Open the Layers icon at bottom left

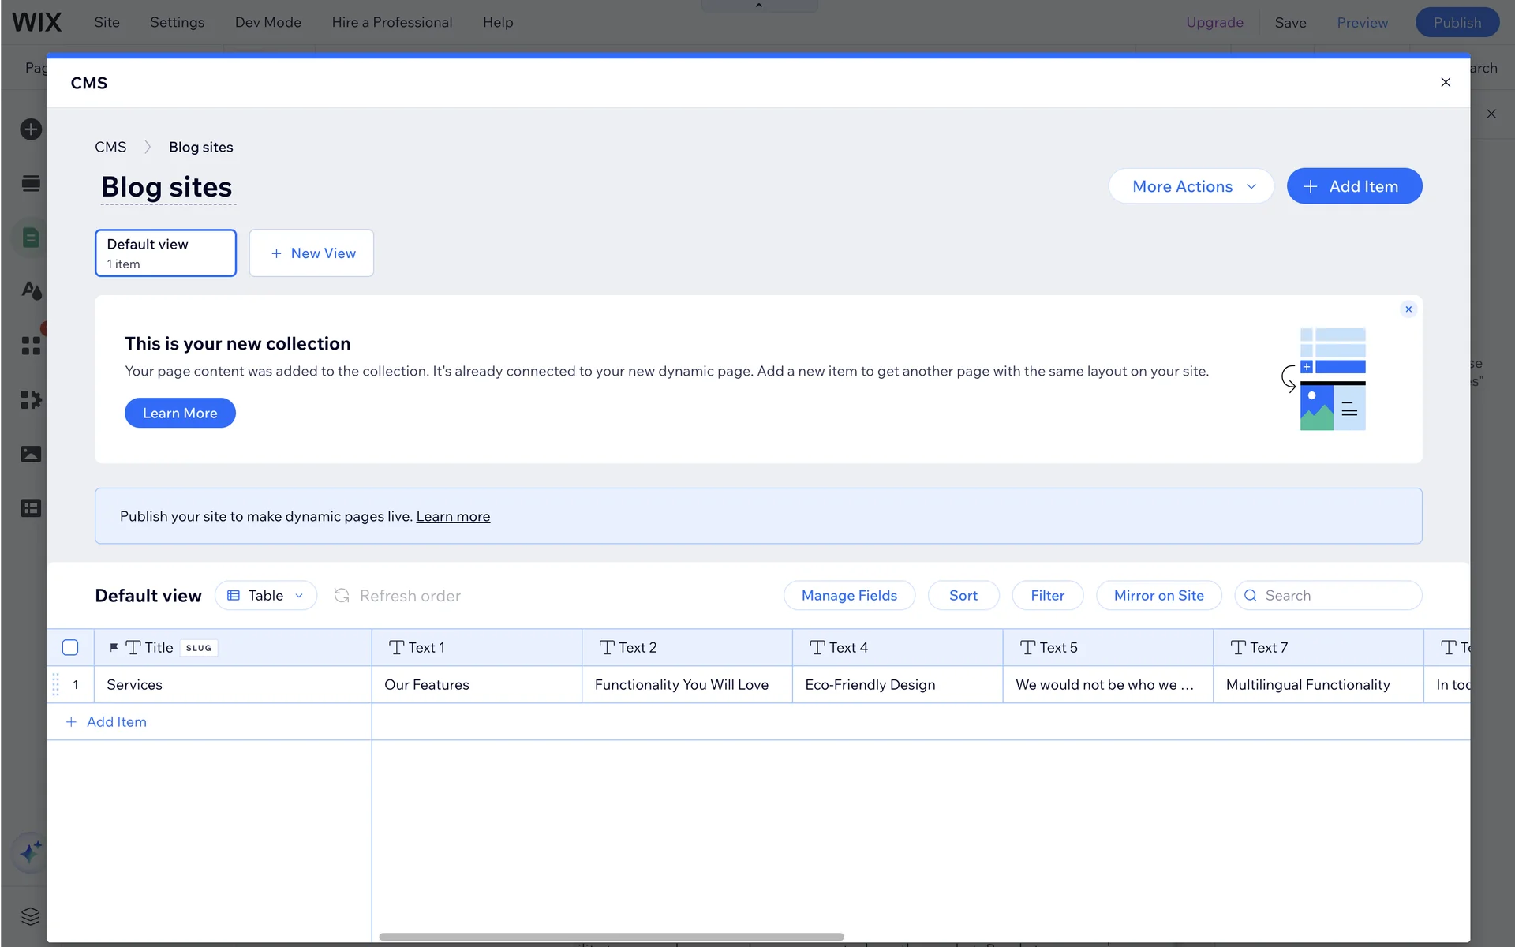coord(31,916)
